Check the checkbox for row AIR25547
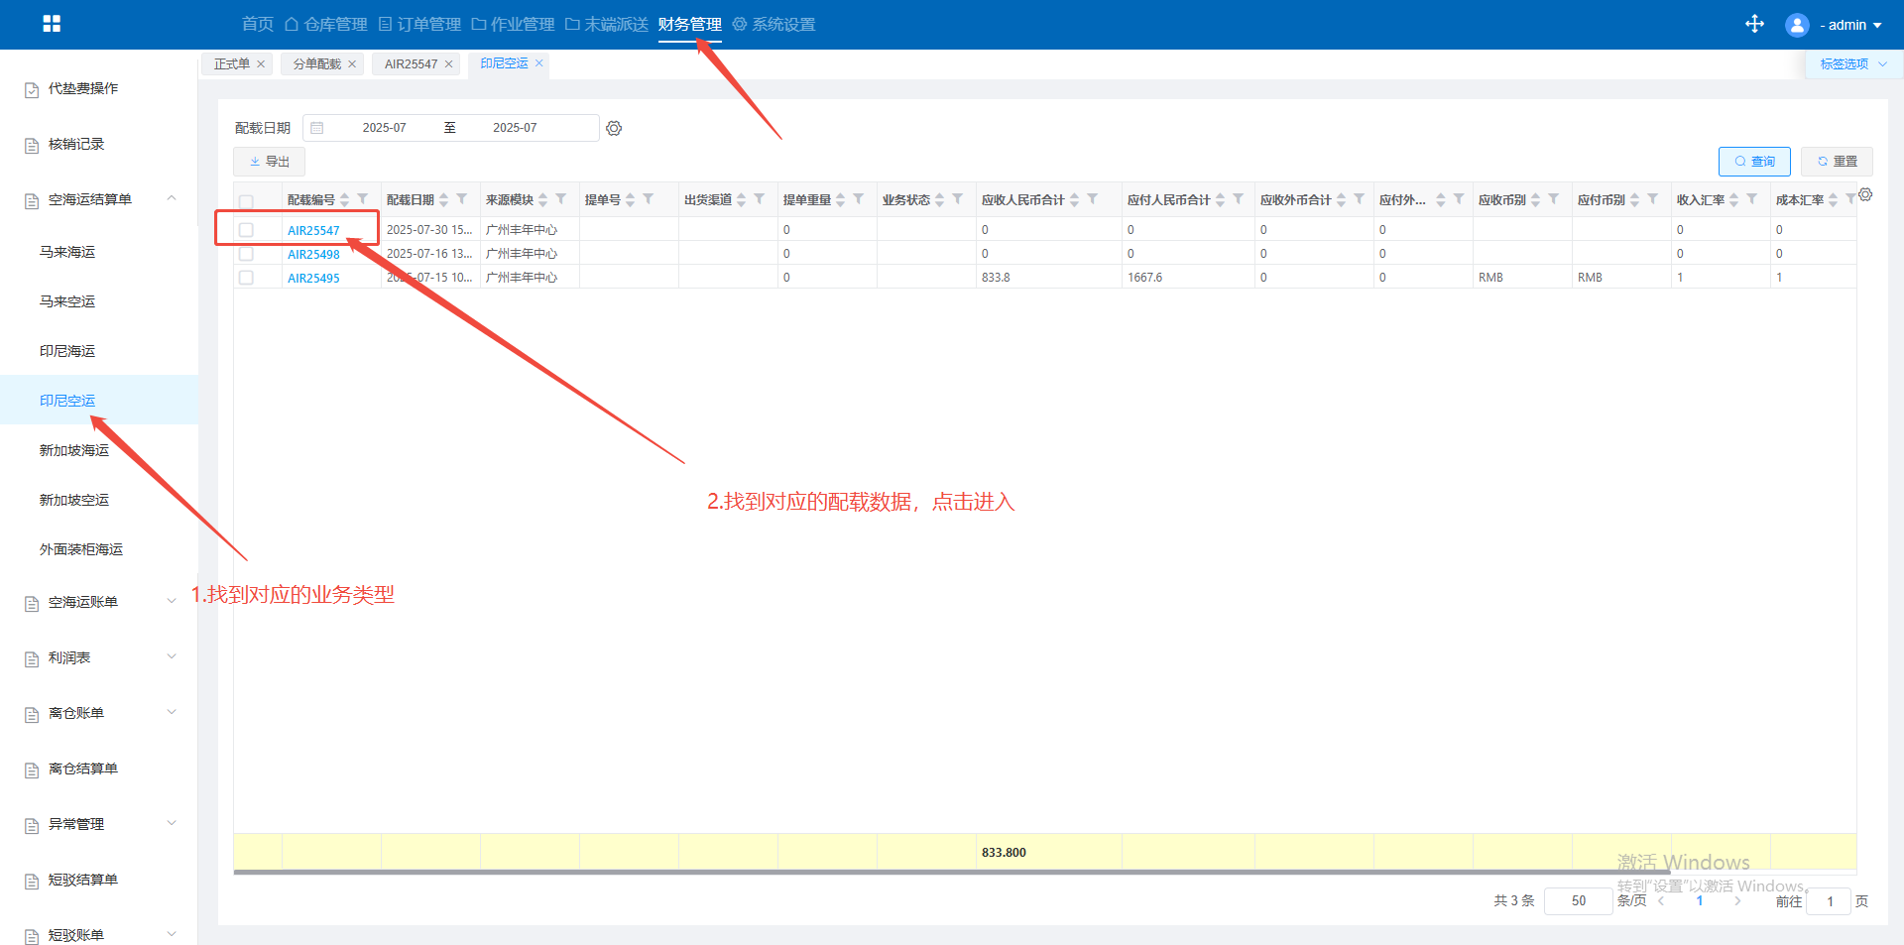Screen dimensions: 1904x945 tap(246, 230)
